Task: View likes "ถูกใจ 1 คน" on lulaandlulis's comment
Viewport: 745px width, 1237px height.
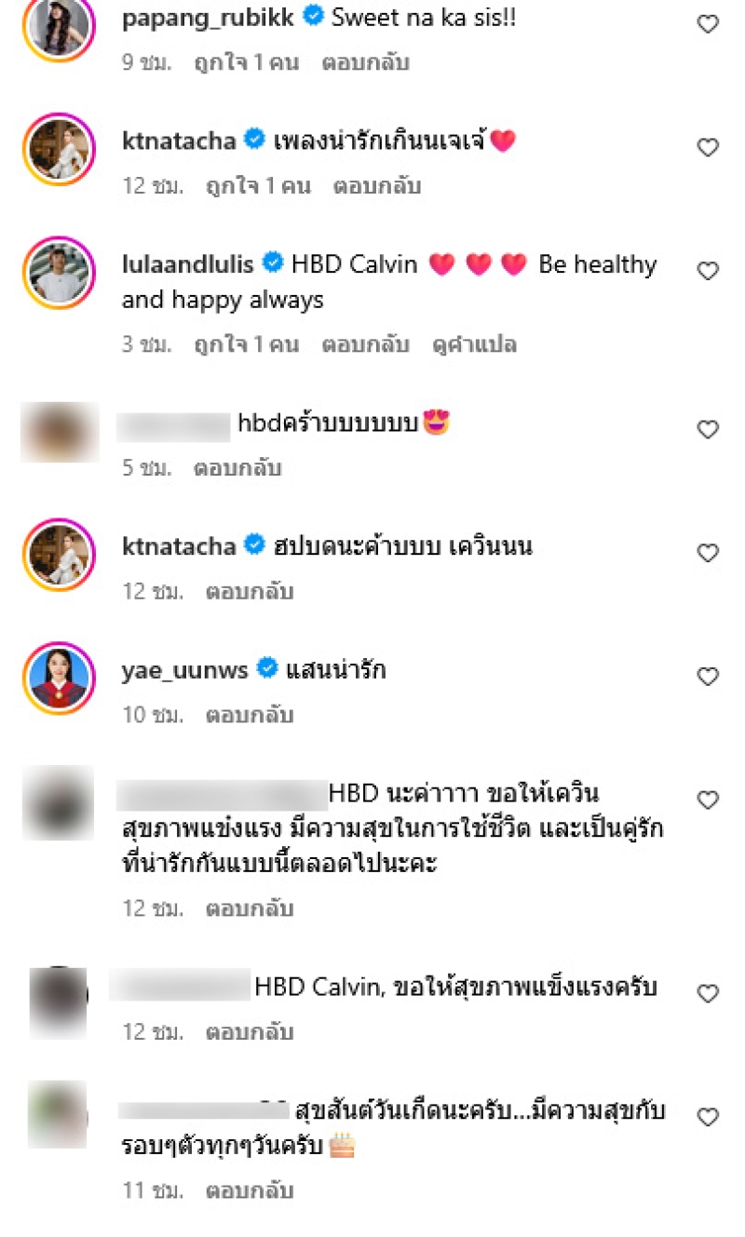Action: point(246,345)
